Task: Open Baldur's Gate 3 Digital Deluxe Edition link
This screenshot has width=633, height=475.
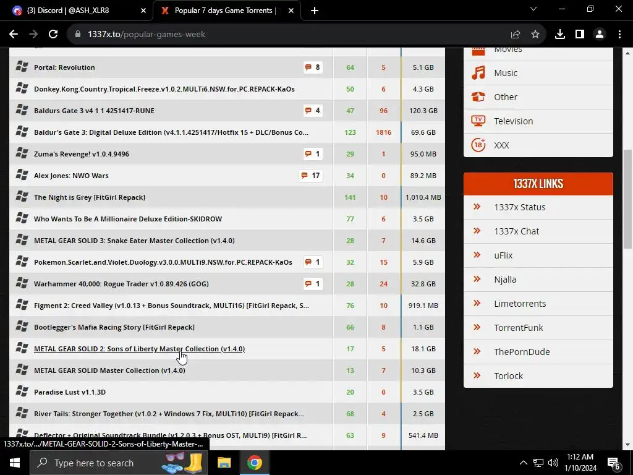Action: point(171,132)
